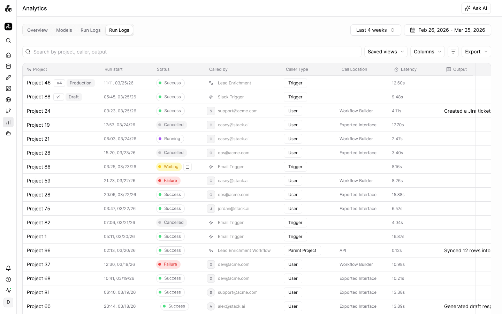This screenshot has width=502, height=314.
Task: Open the help question mark icon
Action: [8, 279]
